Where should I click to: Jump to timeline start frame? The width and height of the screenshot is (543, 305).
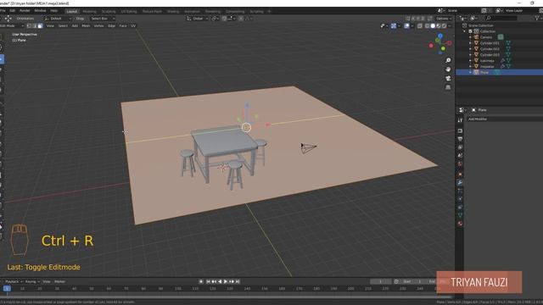208,282
